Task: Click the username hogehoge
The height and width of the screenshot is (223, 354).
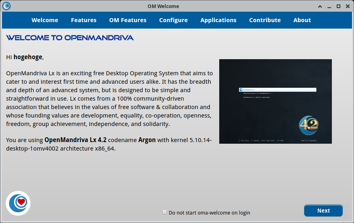Action: click(x=28, y=57)
